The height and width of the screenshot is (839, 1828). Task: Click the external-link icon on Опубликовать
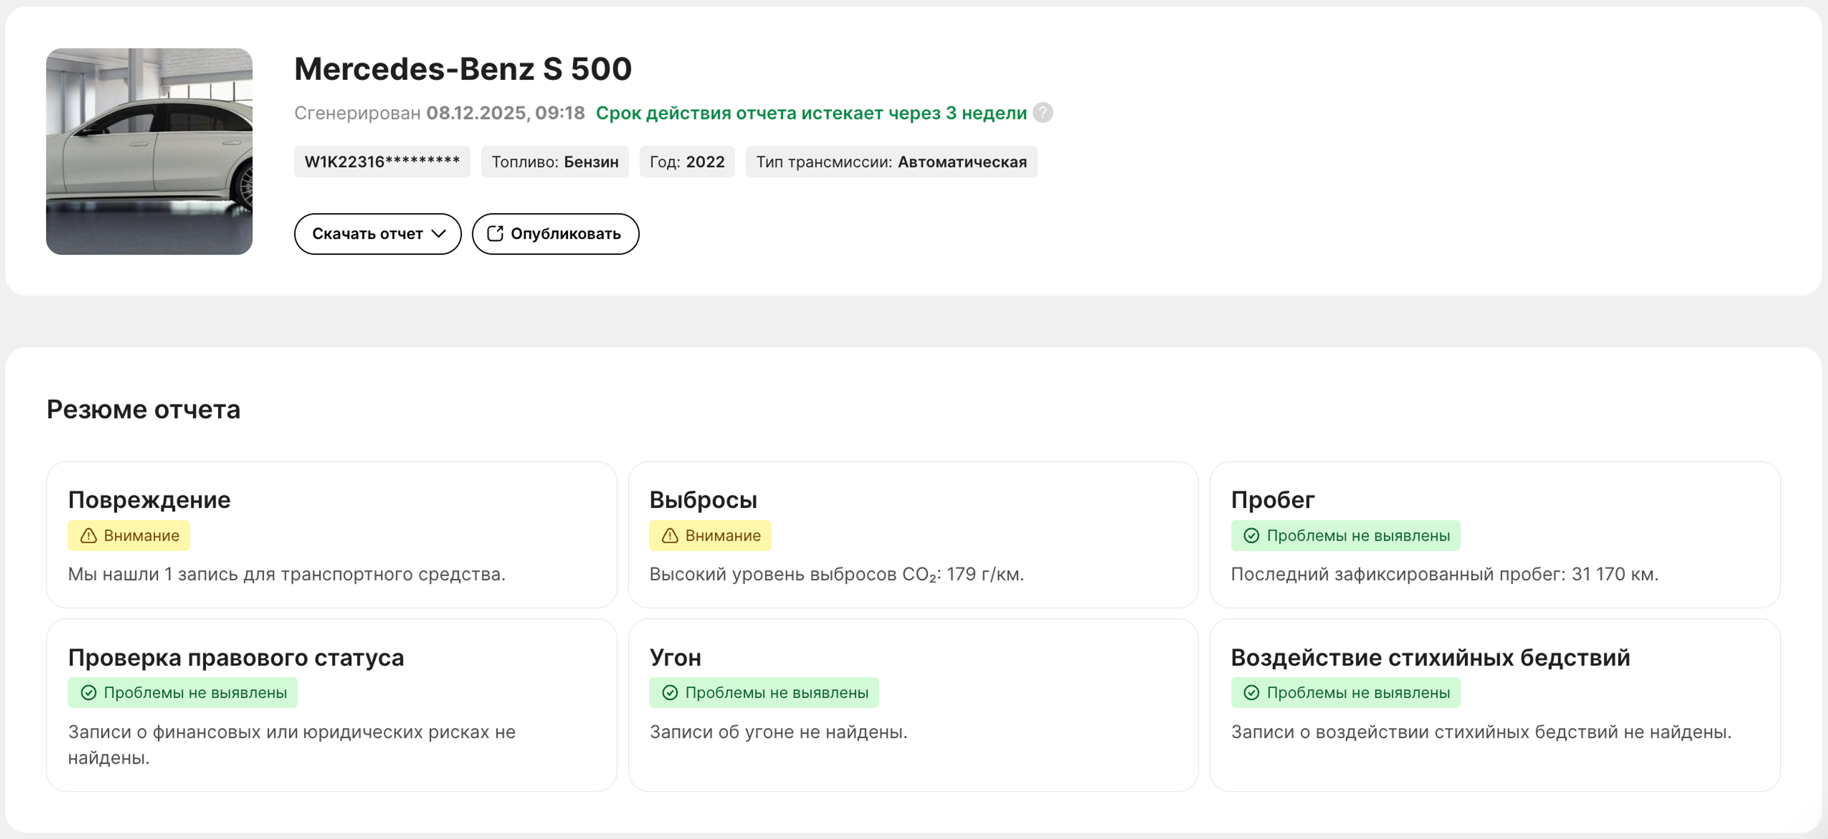pyautogui.click(x=495, y=233)
